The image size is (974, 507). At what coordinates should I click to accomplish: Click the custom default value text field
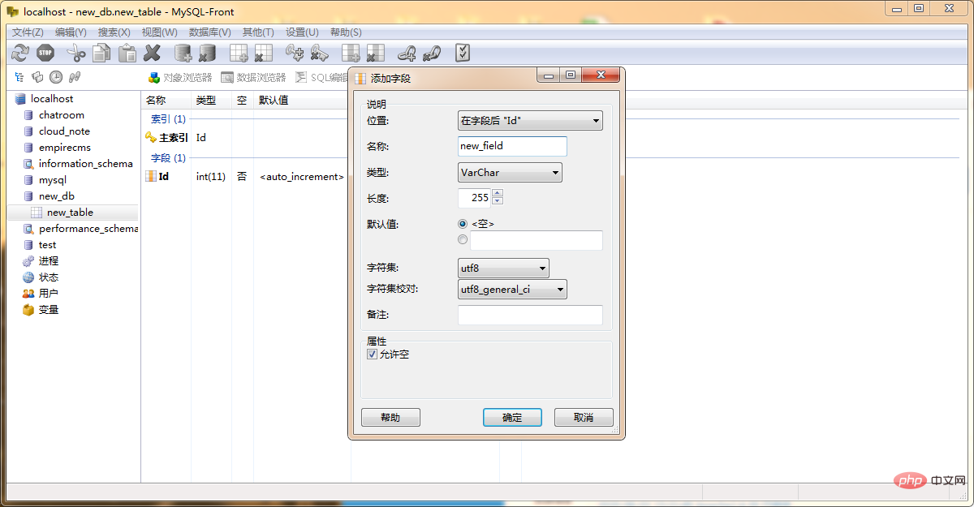[x=537, y=240]
